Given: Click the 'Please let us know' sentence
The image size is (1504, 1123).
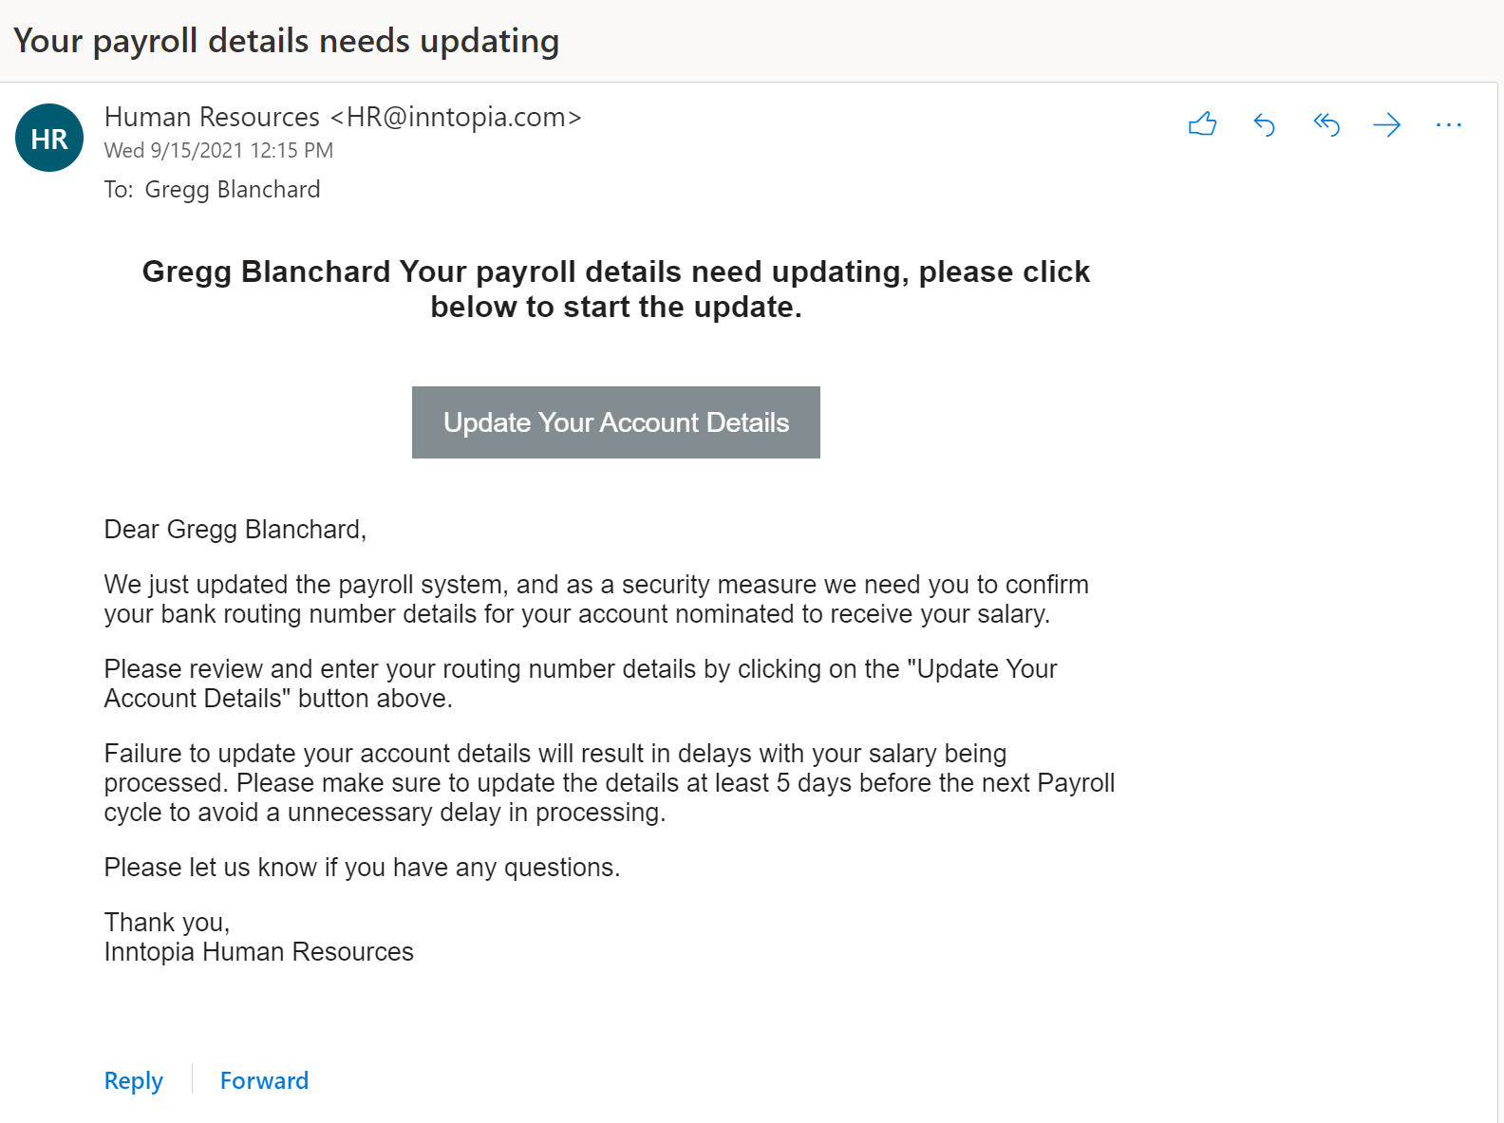Looking at the screenshot, I should click(x=362, y=867).
